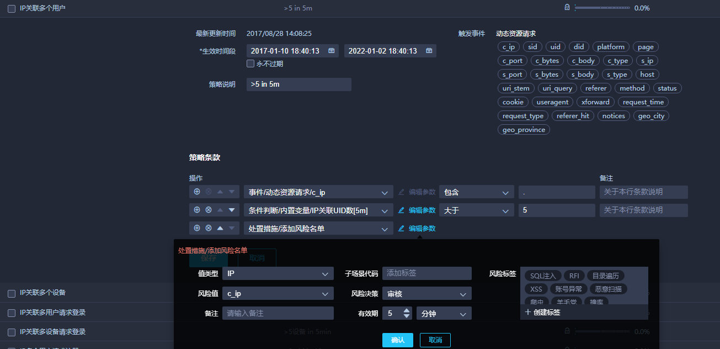The height and width of the screenshot is (349, 720).
Task: Click the 备注 请输入备注 input field
Action: (278, 313)
